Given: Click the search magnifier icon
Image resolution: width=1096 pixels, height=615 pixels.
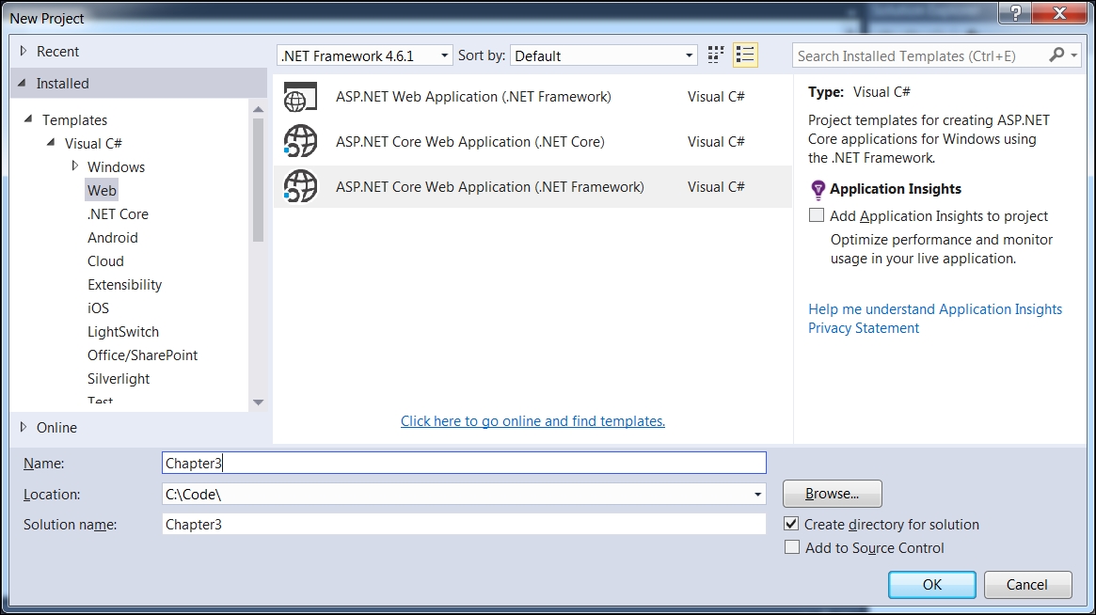Looking at the screenshot, I should pos(1056,55).
